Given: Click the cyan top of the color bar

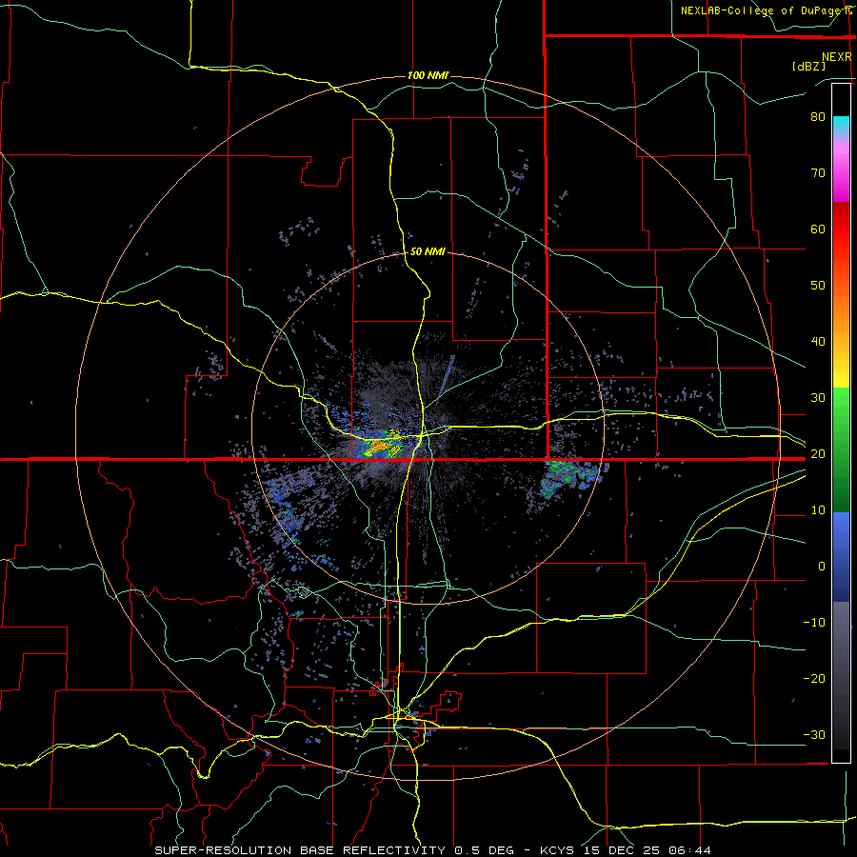Looking at the screenshot, I should pos(841,125).
